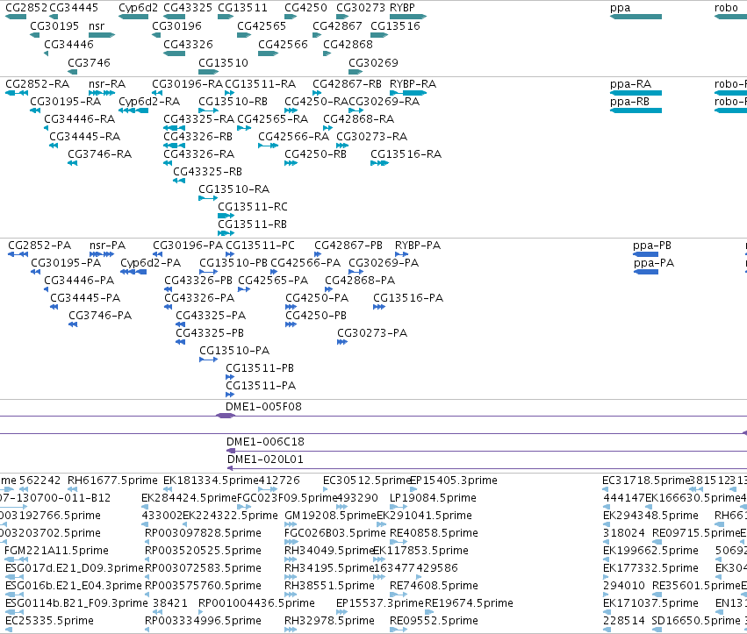Select EST RE40858.5prime

click(x=434, y=533)
